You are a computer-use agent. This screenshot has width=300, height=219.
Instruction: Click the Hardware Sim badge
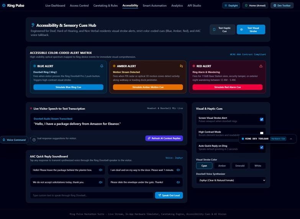pos(278,139)
